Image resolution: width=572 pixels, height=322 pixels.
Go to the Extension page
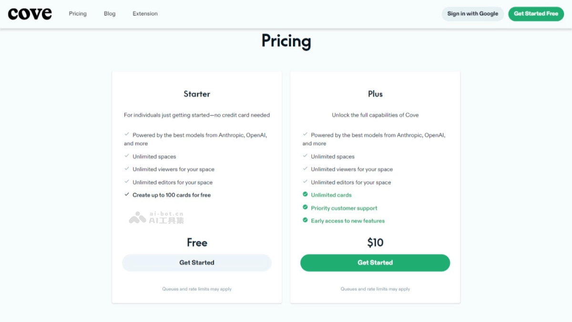pyautogui.click(x=145, y=13)
